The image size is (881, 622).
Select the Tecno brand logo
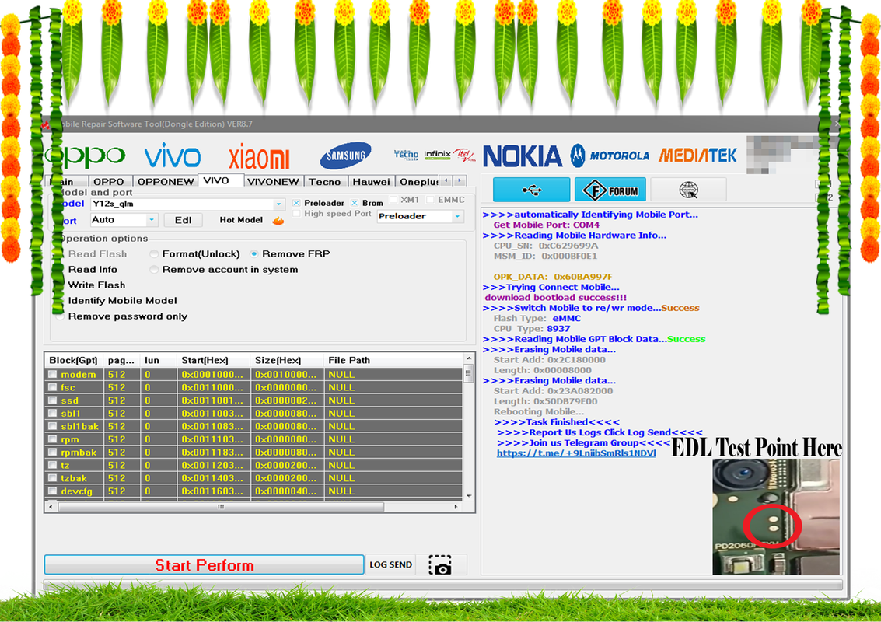406,155
